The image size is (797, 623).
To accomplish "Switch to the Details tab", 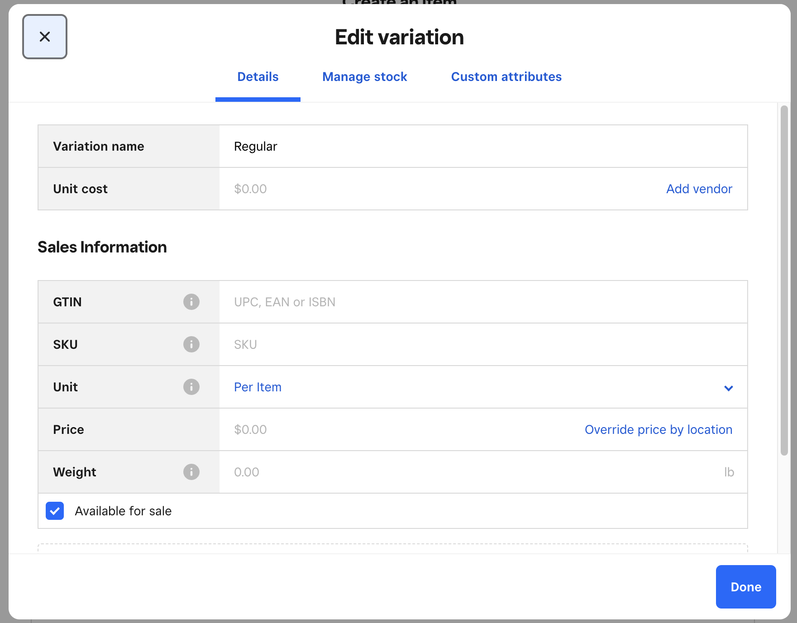I will click(258, 77).
